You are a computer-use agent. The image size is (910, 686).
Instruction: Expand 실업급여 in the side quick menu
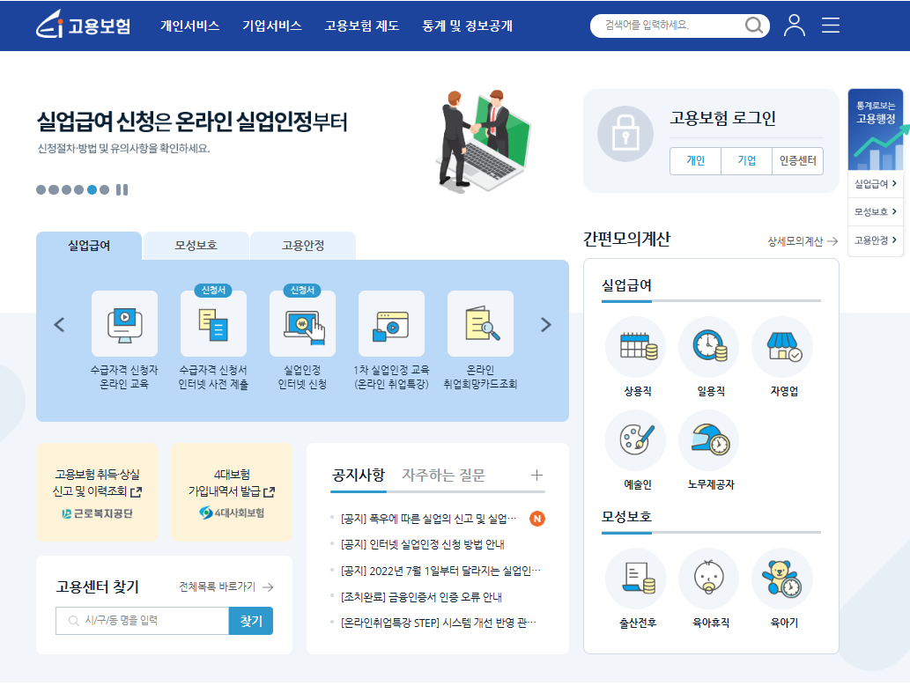(876, 184)
